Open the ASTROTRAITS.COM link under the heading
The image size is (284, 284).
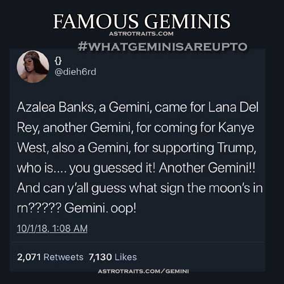click(x=141, y=34)
